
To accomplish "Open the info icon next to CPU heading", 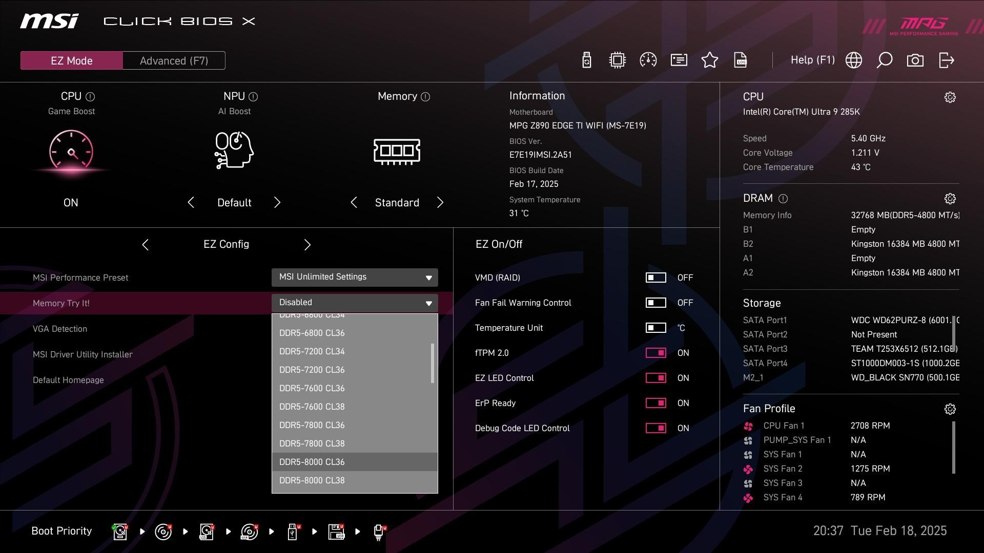I will [90, 97].
